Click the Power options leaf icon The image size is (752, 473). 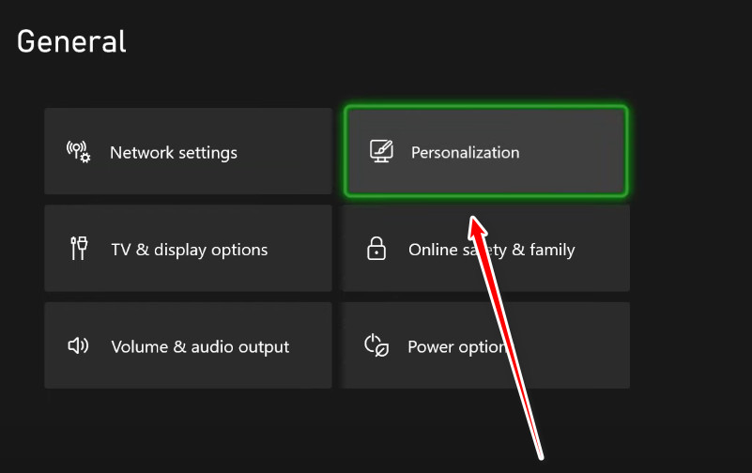pos(376,345)
